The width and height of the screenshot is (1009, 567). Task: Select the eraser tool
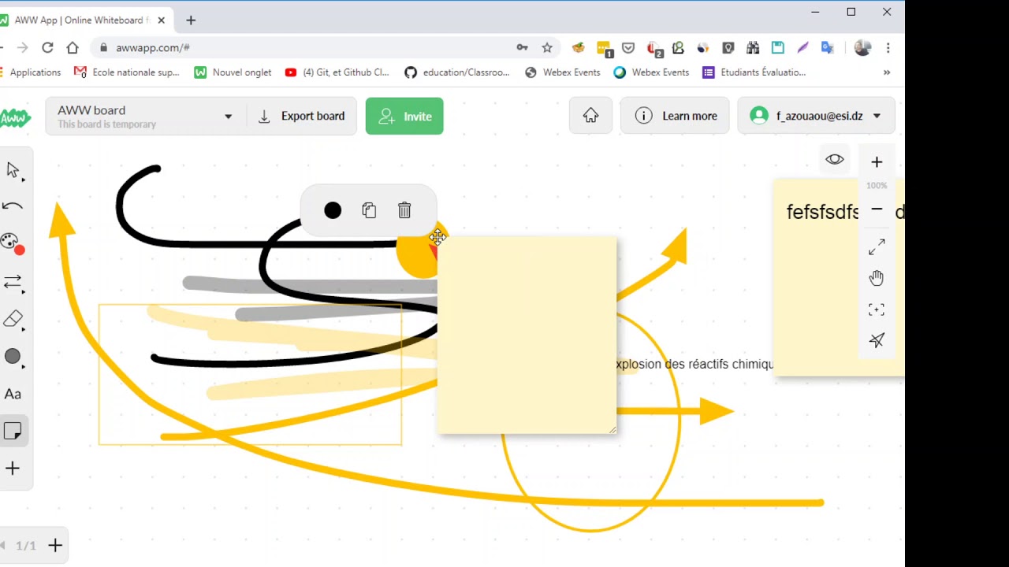coord(13,319)
